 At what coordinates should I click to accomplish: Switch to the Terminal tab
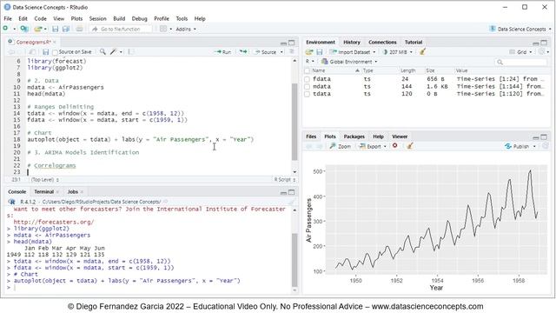(x=44, y=191)
